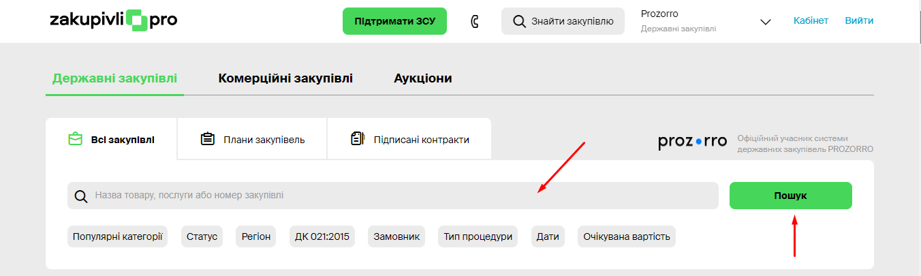Open the ДК 021:2015 classifier filter
This screenshot has height=276, width=921.
click(322, 236)
